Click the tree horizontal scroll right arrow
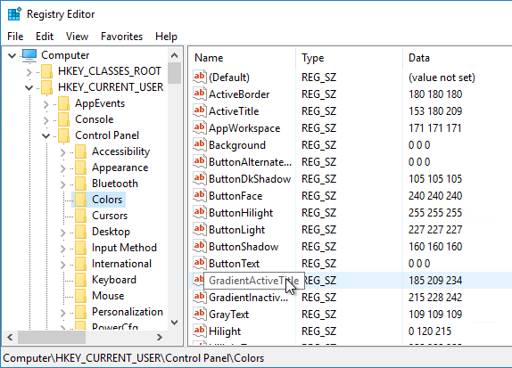This screenshot has height=368, width=512. (160, 337)
